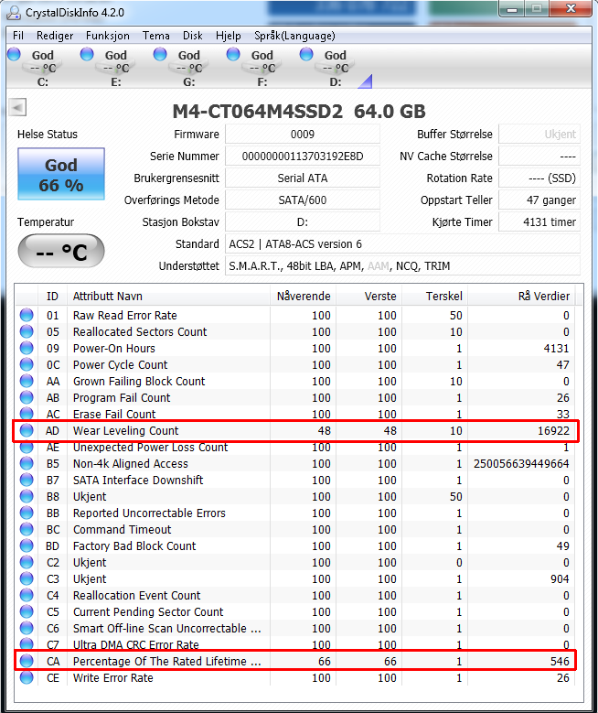Image resolution: width=598 pixels, height=713 pixels.
Task: Click status icon for SATA Interface Downshift
Action: (x=27, y=480)
